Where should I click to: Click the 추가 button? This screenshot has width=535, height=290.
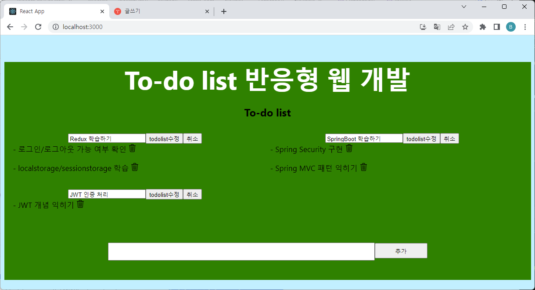(x=401, y=251)
